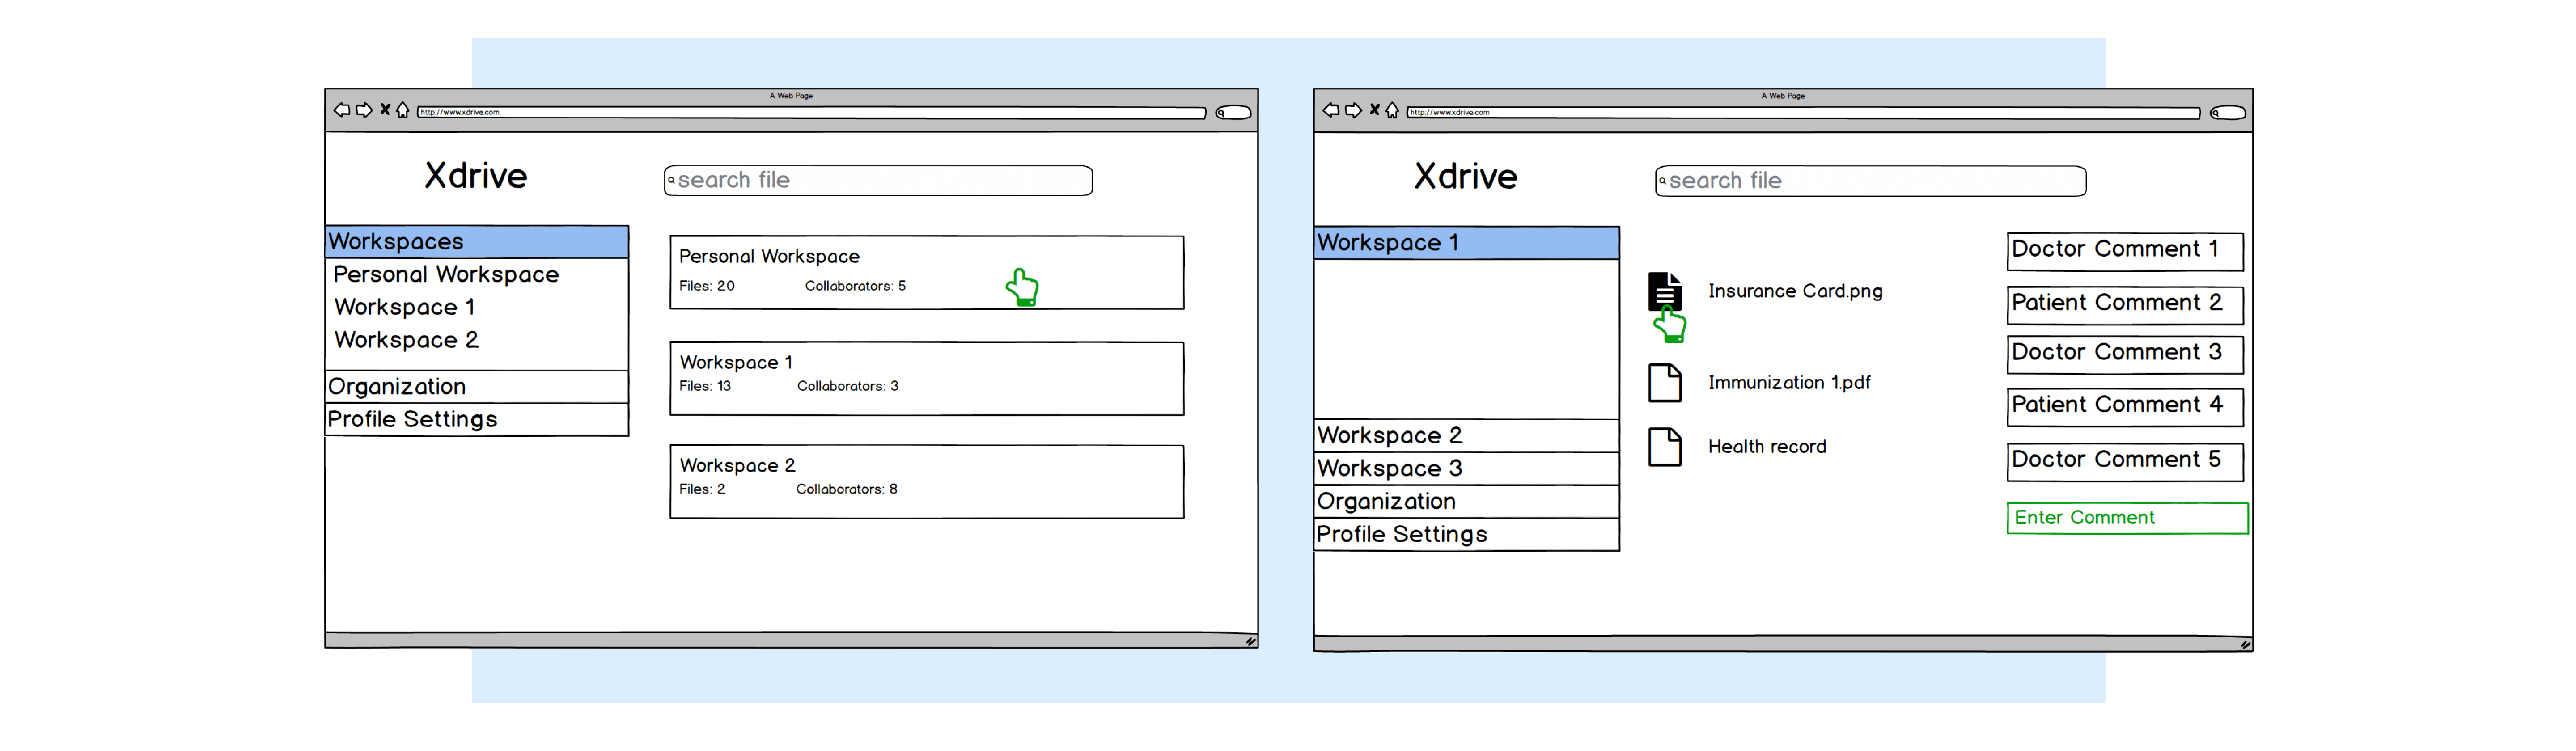Click the browser search pill in left window
Viewport: 2576px width, 751px height.
[x=1233, y=113]
